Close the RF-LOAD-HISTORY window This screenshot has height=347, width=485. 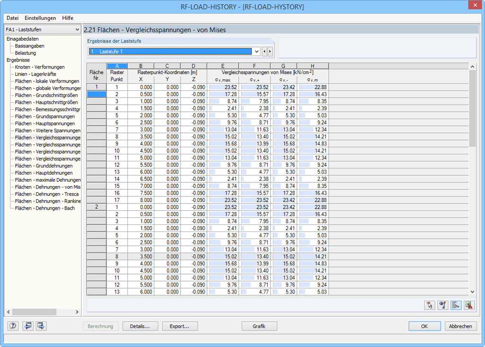point(475,5)
